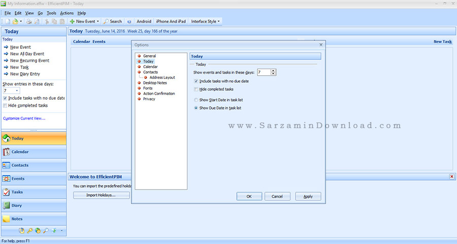Open the Tasks navigation pane button
Viewport: 457px width, 244px height.
(x=34, y=192)
